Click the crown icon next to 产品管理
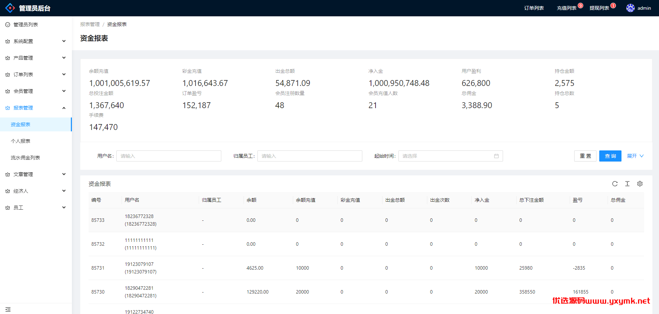The height and width of the screenshot is (314, 659). 8,58
